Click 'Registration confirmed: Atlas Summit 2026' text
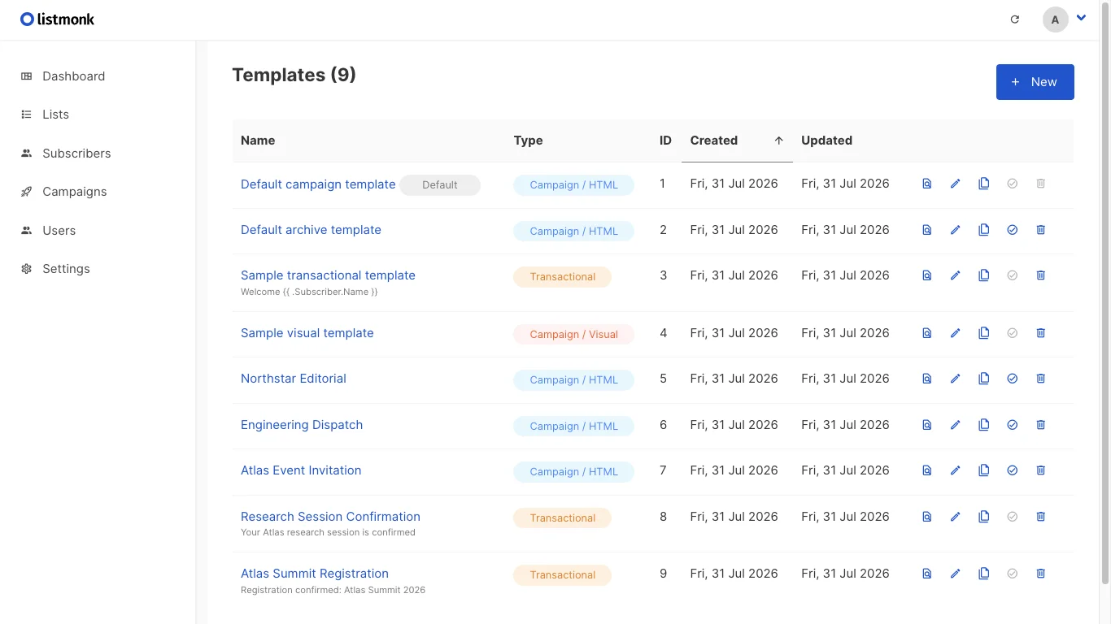Viewport: 1111px width, 624px height. click(333, 590)
